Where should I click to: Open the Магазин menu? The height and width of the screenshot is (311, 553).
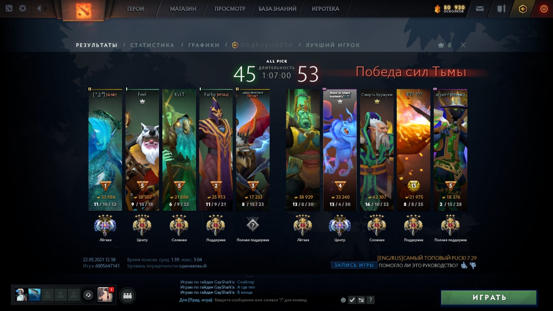(183, 9)
